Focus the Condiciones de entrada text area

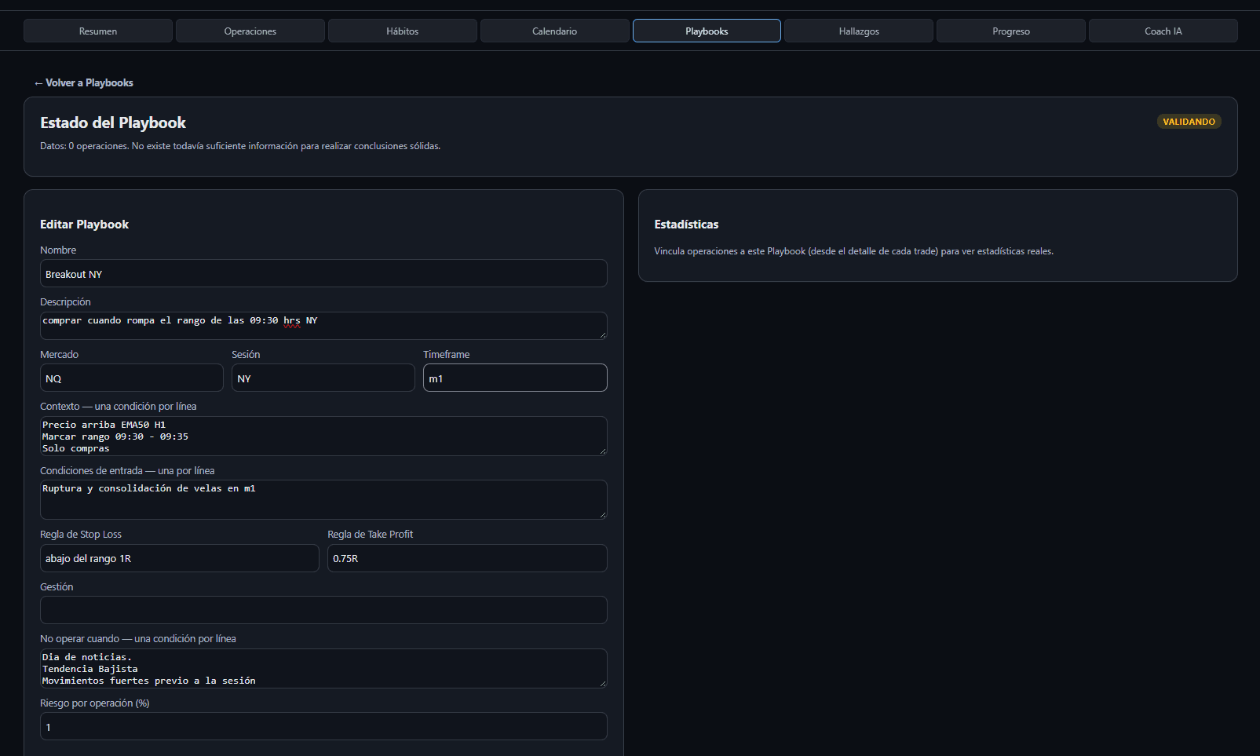tap(323, 499)
